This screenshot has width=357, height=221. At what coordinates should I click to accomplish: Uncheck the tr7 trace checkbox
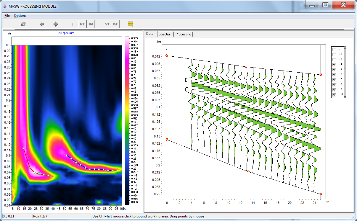(x=334, y=79)
